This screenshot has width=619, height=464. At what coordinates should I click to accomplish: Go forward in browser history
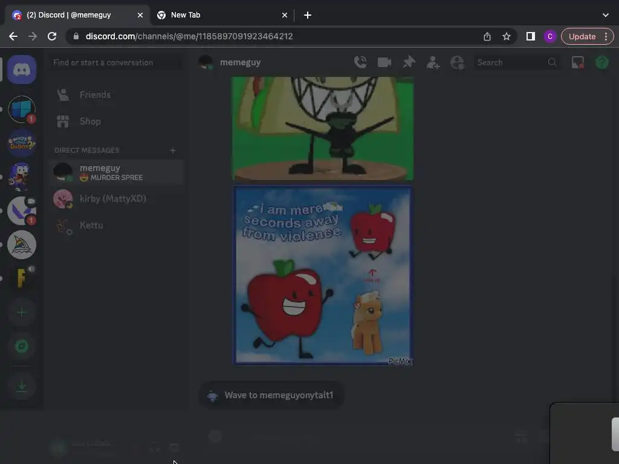point(33,36)
